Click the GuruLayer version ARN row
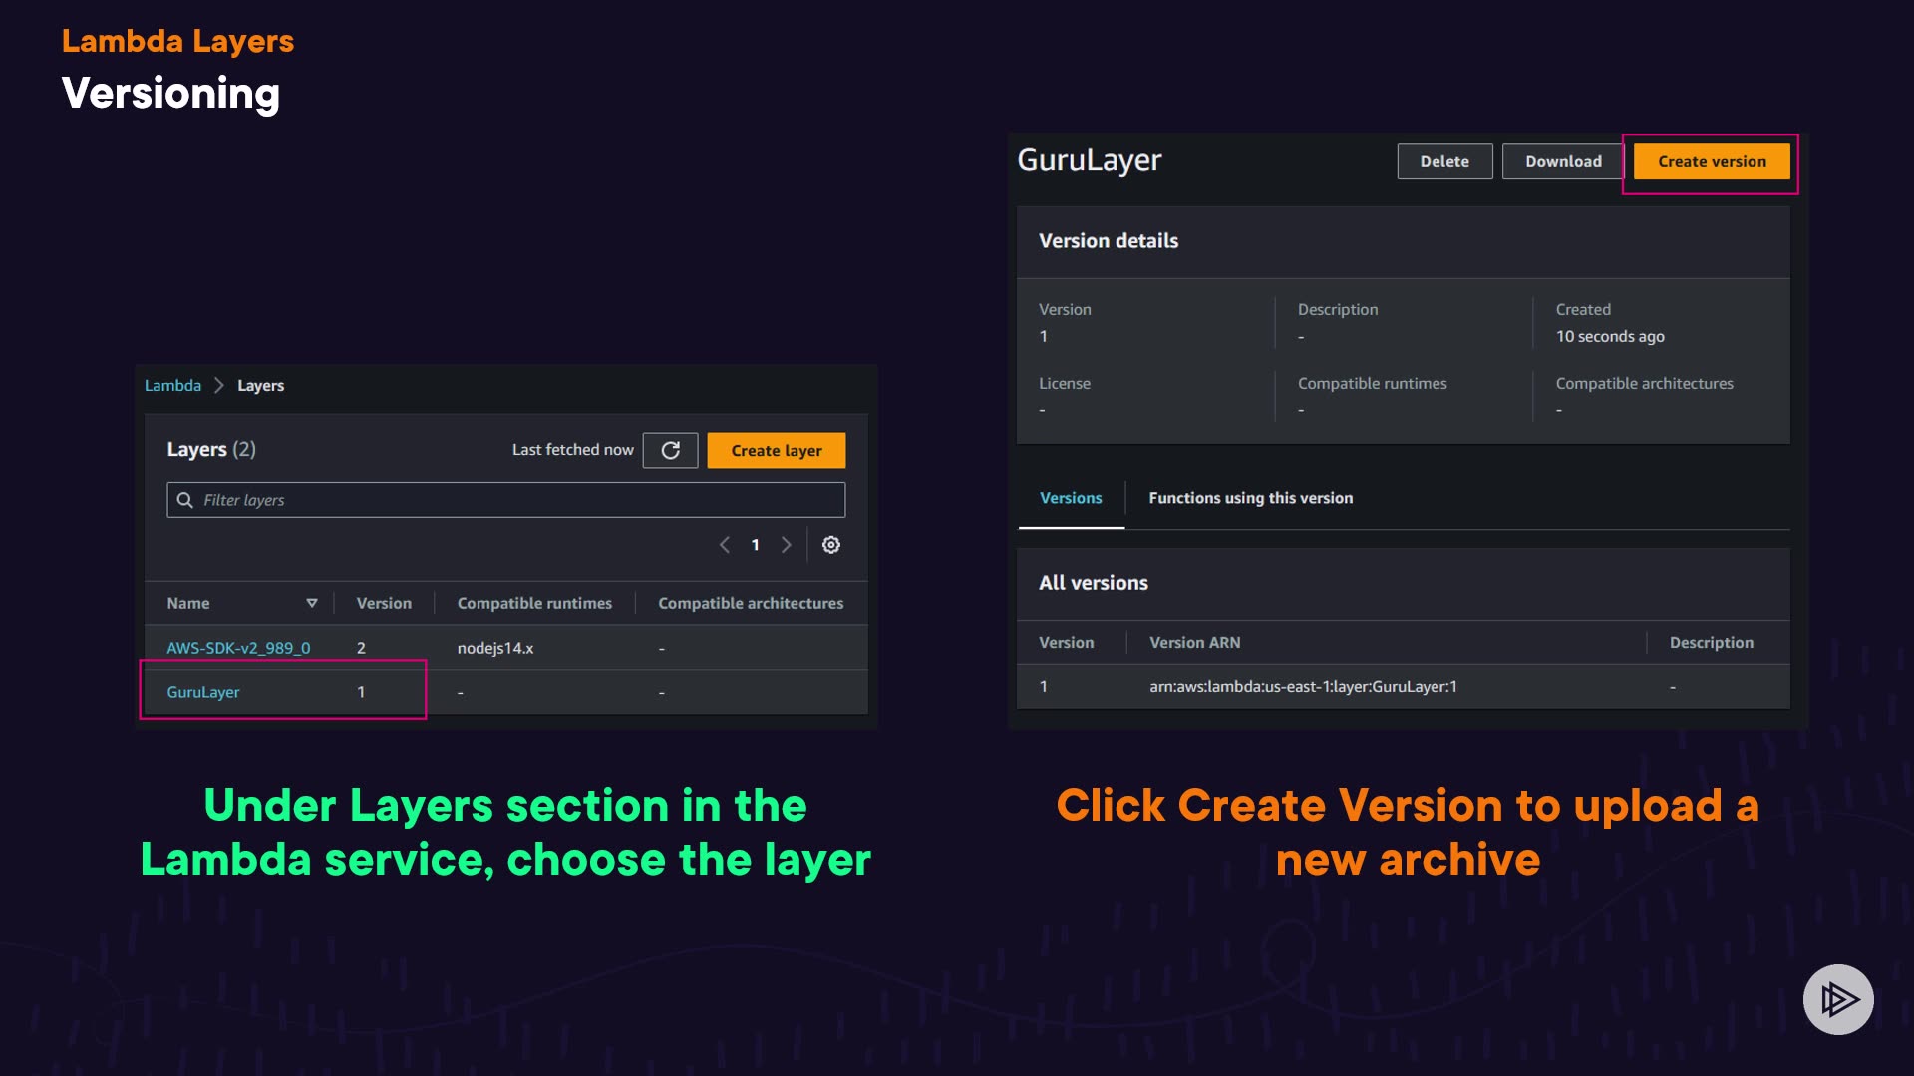 pyautogui.click(x=1303, y=686)
